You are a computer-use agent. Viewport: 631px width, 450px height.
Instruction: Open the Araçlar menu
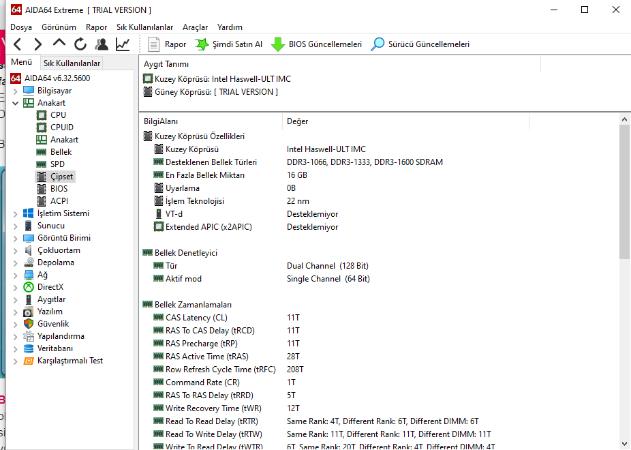point(195,27)
